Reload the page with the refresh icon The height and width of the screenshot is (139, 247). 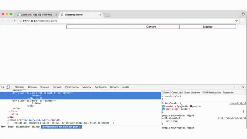[14, 21]
